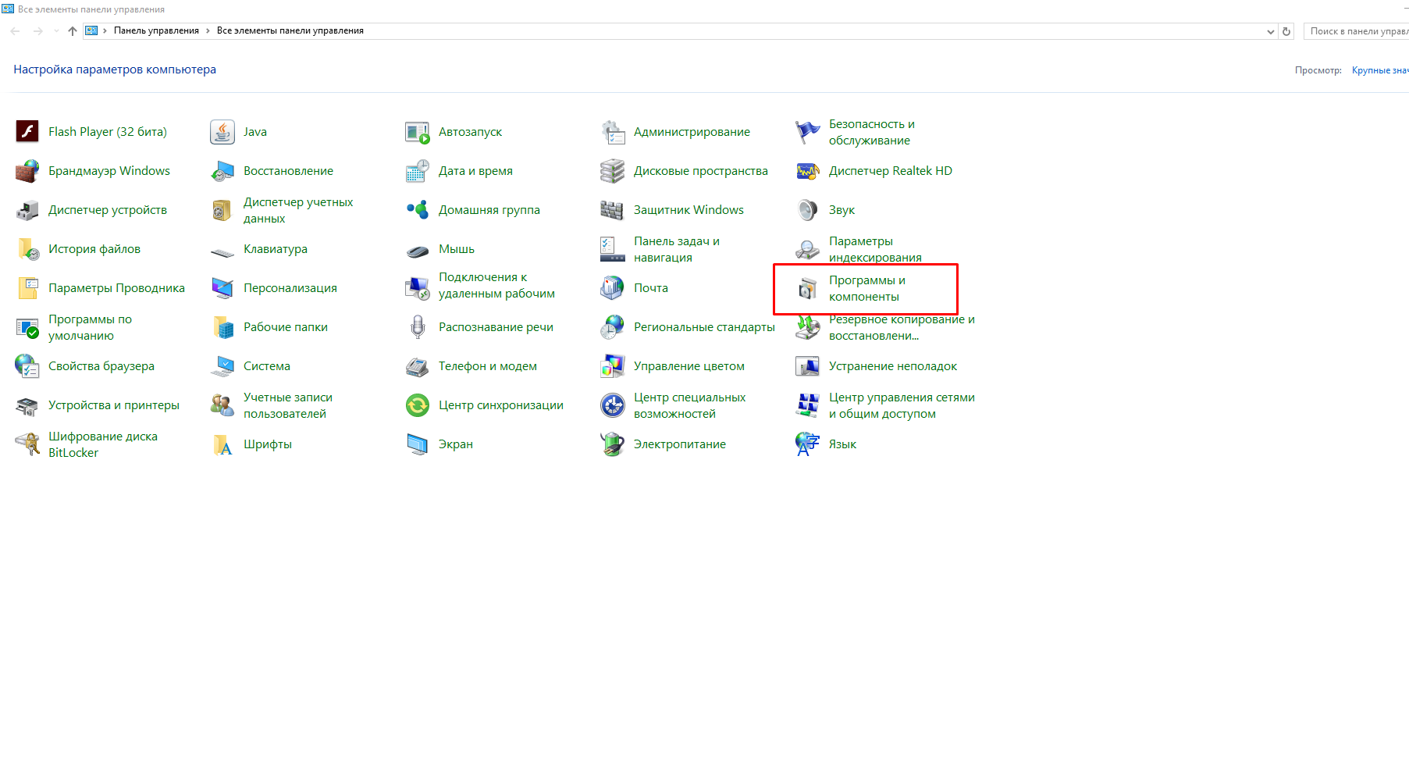
Task: Open the Дисковые пространства icon
Action: (613, 171)
